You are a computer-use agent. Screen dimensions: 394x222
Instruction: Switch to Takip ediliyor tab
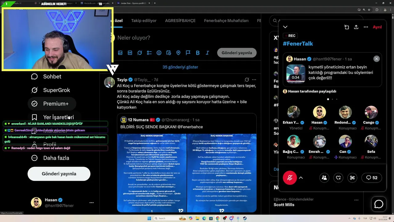pyautogui.click(x=144, y=21)
